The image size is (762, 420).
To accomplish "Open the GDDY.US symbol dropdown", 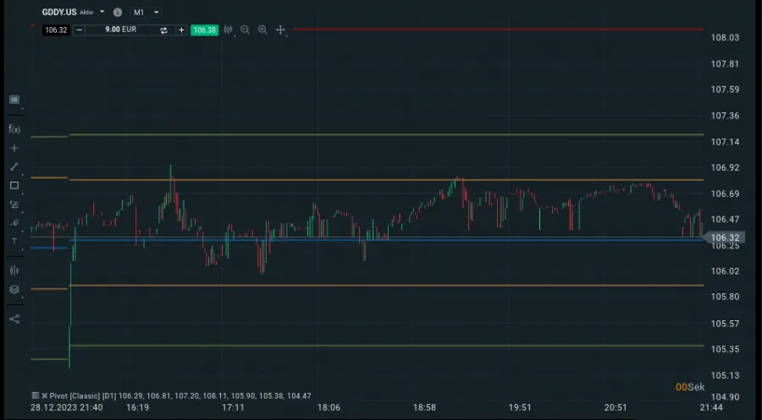I will coord(102,13).
